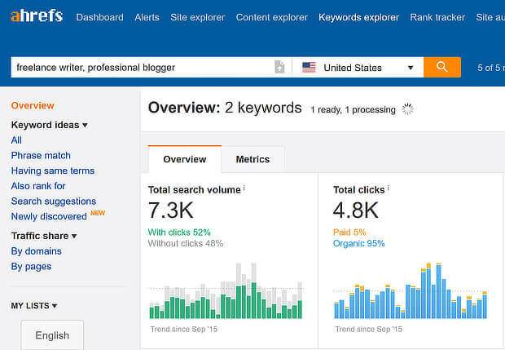Viewport: 505px width, 350px height.
Task: Click the 'With clicks 52%' text
Action: click(179, 233)
